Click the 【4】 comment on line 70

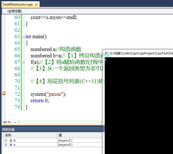66,81
